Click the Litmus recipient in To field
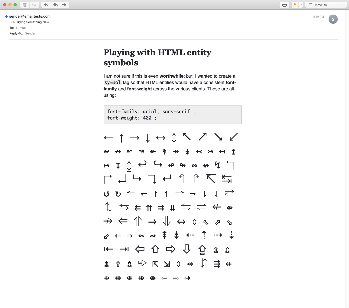Screen dimensions: 349x308 [x=21, y=28]
